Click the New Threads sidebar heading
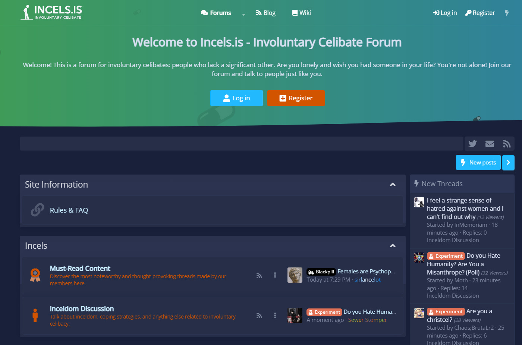 (x=442, y=184)
